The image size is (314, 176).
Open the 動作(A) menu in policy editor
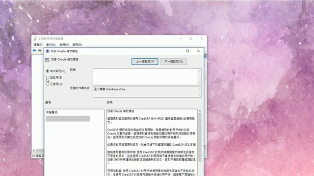pyautogui.click(x=51, y=44)
